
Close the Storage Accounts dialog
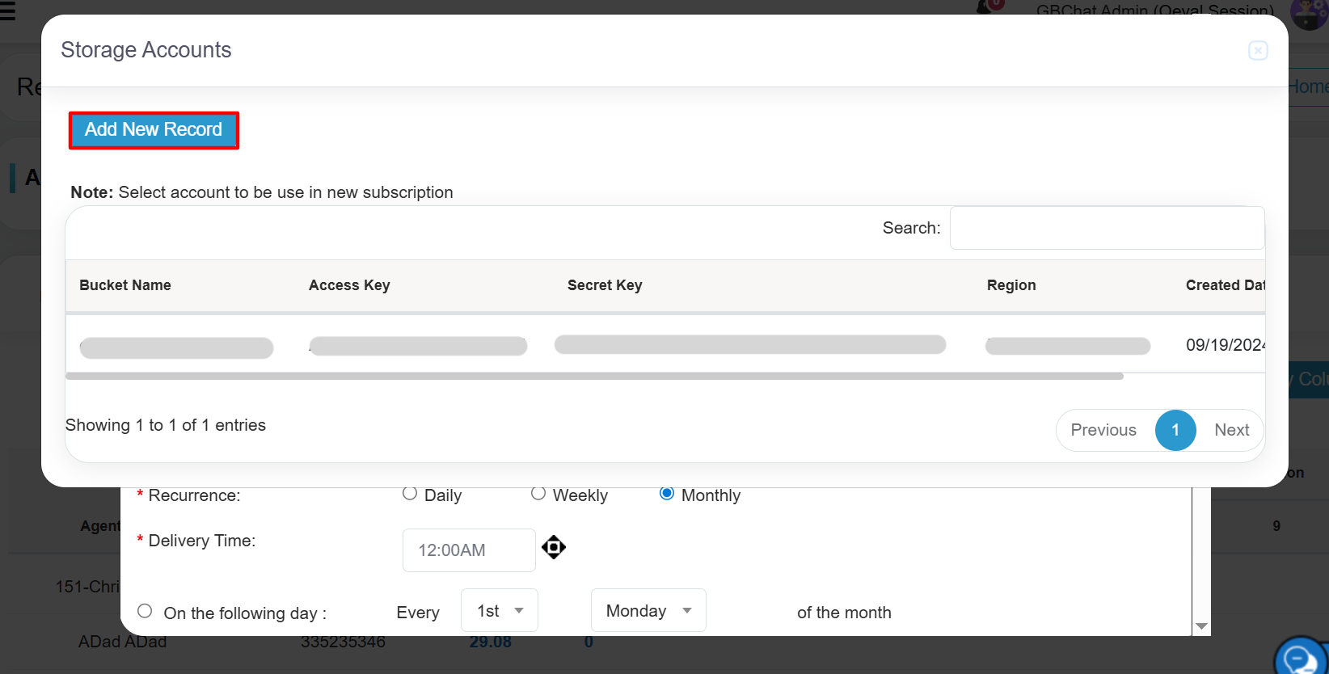click(x=1258, y=51)
